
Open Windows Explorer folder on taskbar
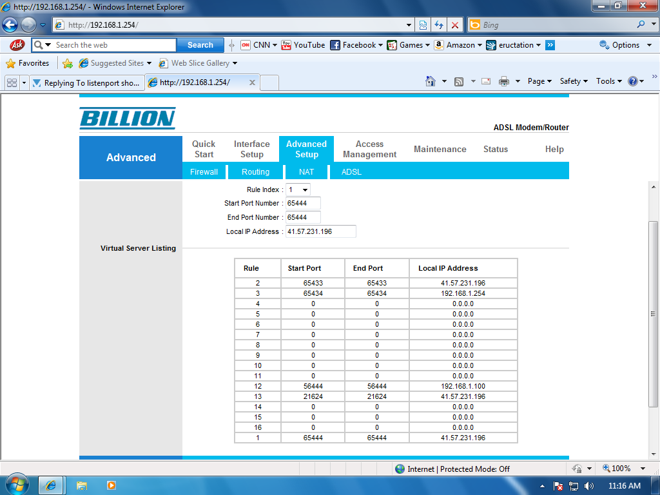pos(82,486)
